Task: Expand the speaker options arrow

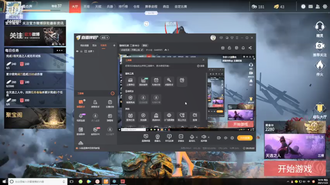Action: point(209,137)
